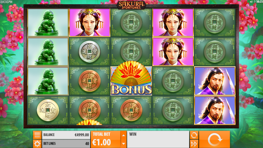
Task: Click the gold coin symbol on reel one
Action: tap(48, 110)
